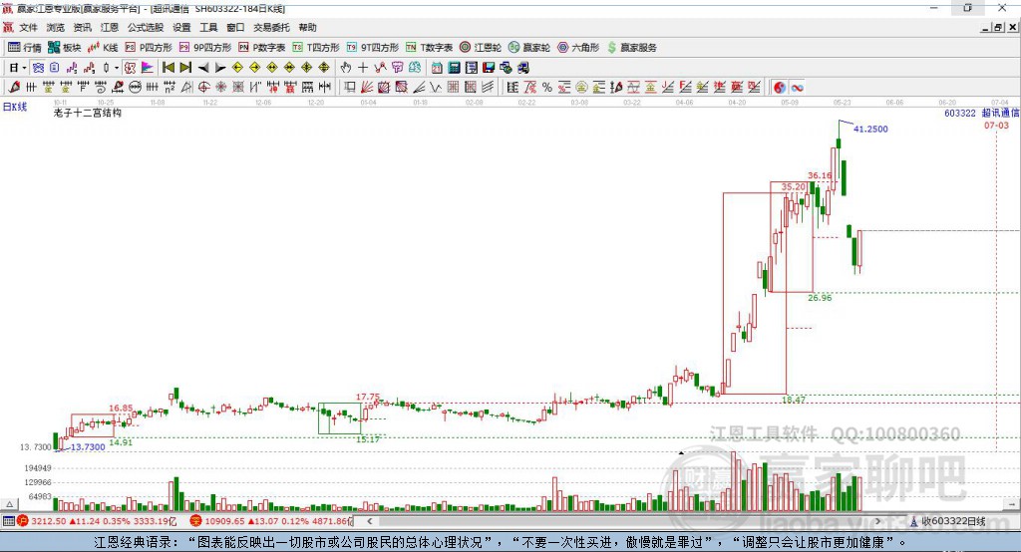The width and height of the screenshot is (1021, 552).
Task: Click the yin-yang icon
Action: [x=780, y=88]
